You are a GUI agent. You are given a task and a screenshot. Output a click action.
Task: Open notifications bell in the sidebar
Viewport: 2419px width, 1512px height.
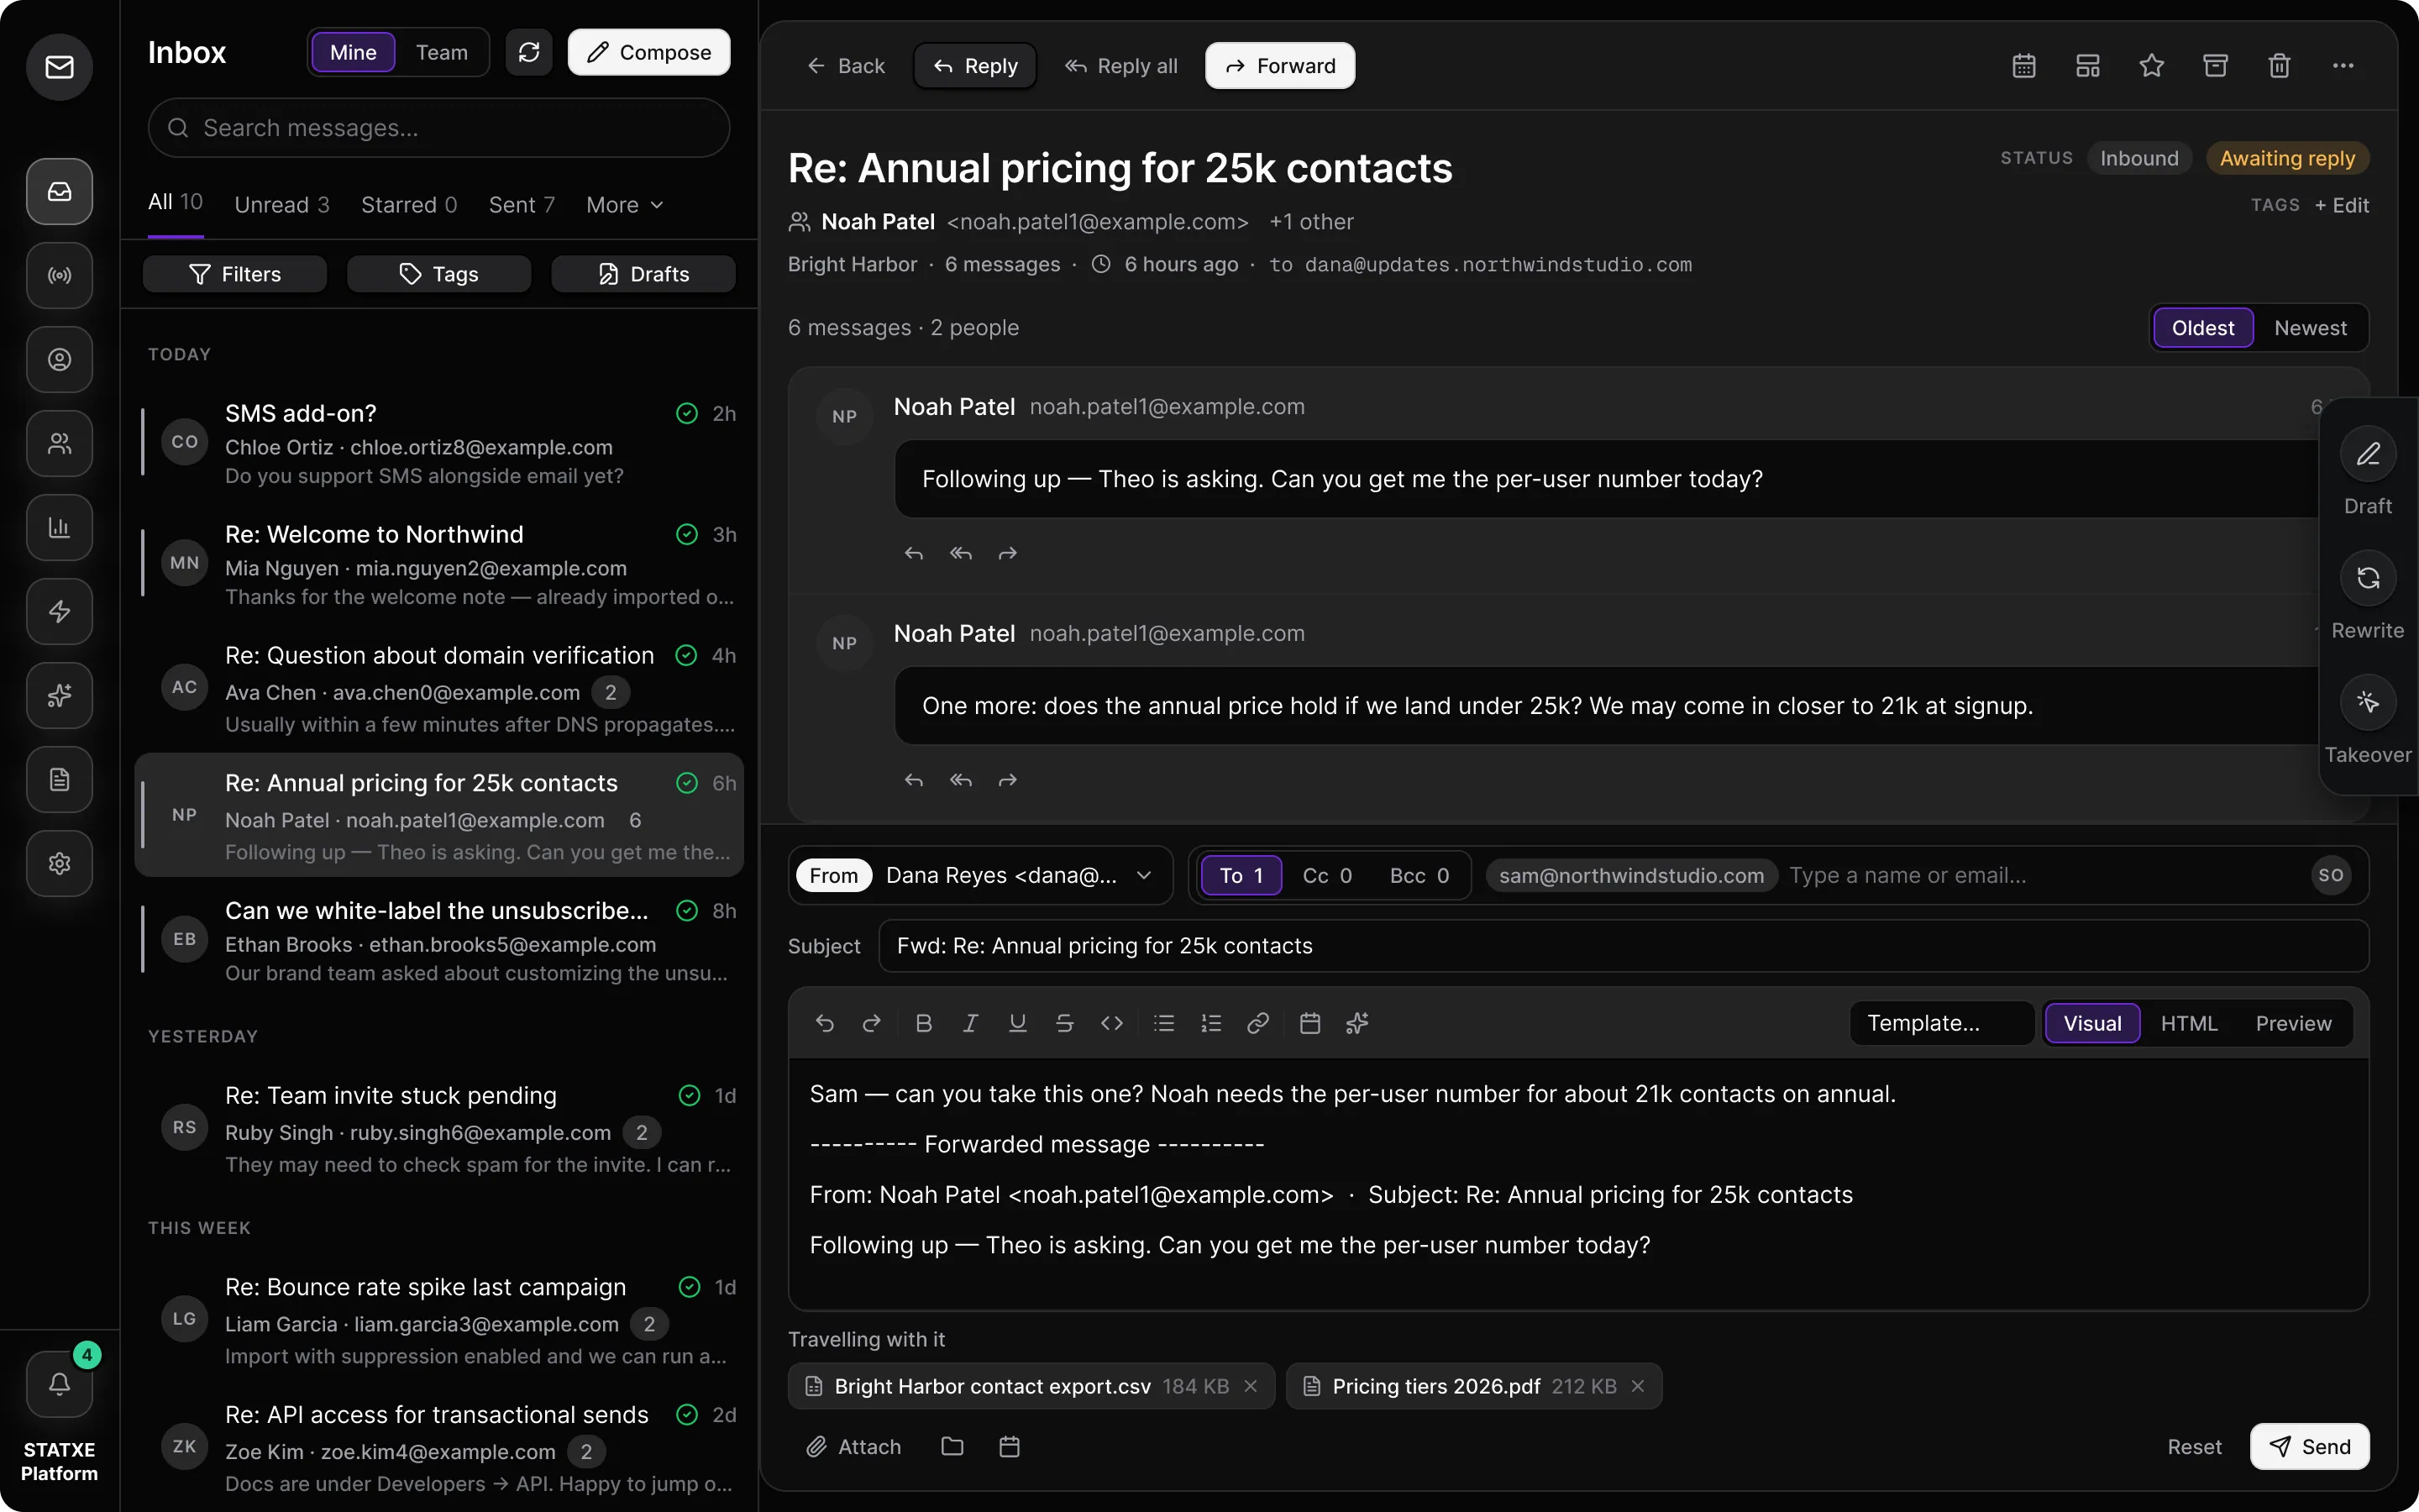(60, 1384)
